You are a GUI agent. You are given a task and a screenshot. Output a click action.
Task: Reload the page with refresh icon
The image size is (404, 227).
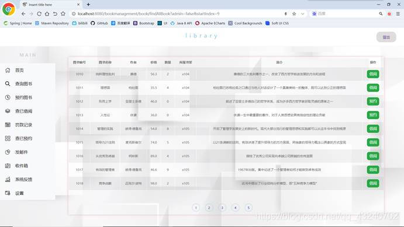39,13
